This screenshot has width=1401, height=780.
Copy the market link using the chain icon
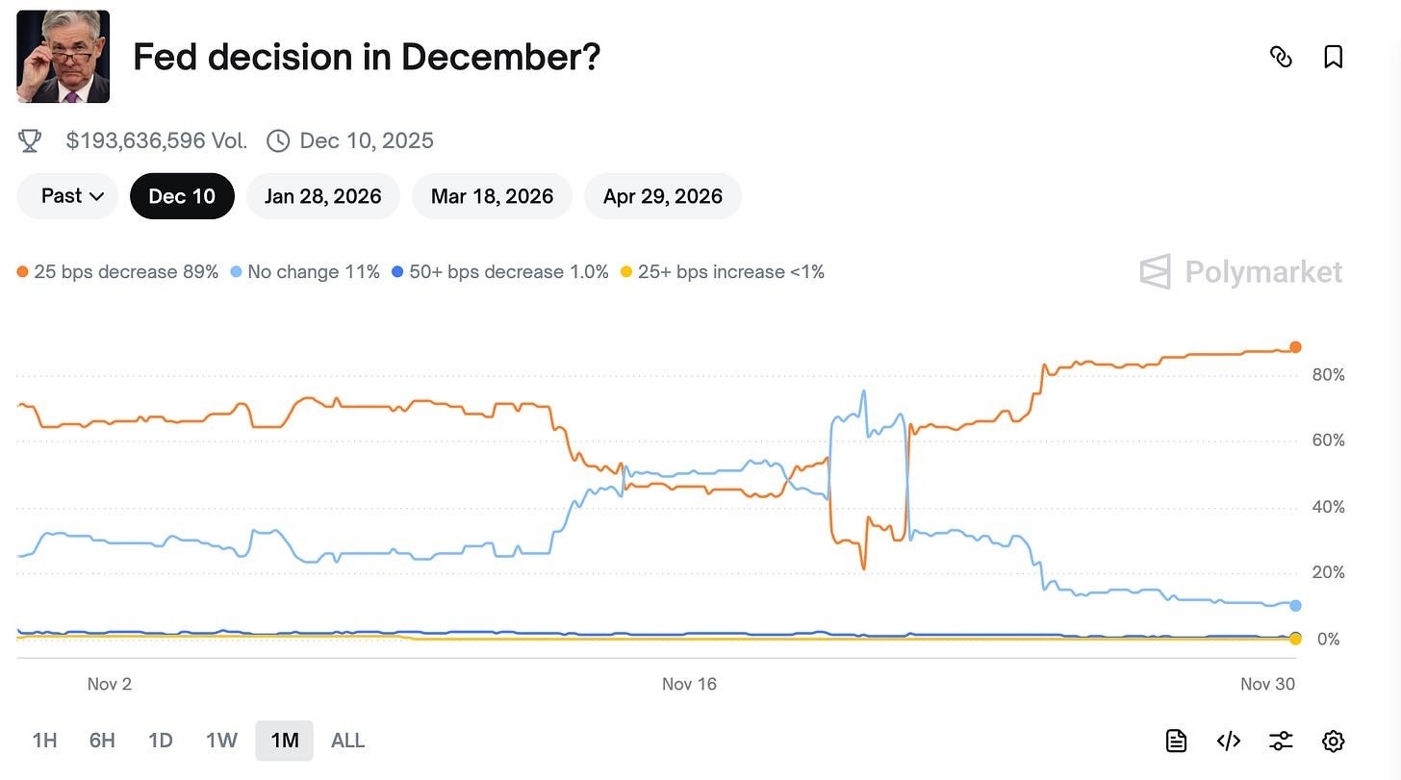click(x=1281, y=57)
